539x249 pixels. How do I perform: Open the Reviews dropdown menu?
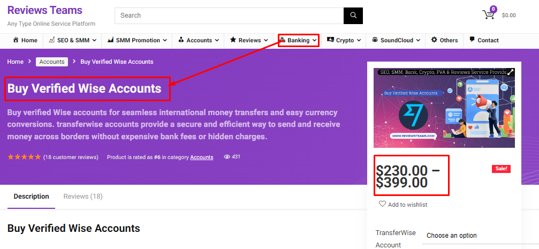265,40
